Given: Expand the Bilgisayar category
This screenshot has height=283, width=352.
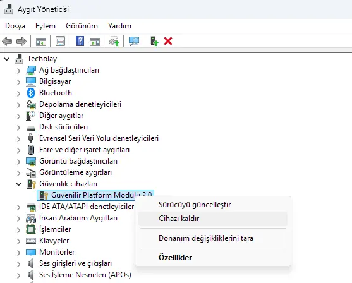Looking at the screenshot, I should (x=18, y=82).
